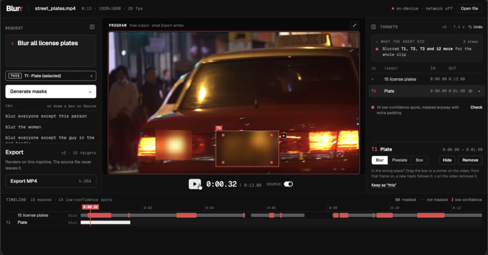Click Generate masks
This screenshot has width=488, height=255.
coord(51,91)
